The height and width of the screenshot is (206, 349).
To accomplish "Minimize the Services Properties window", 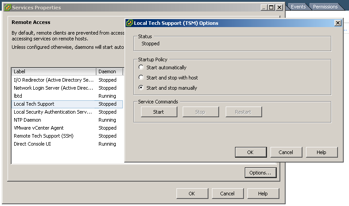I will click(x=264, y=8).
